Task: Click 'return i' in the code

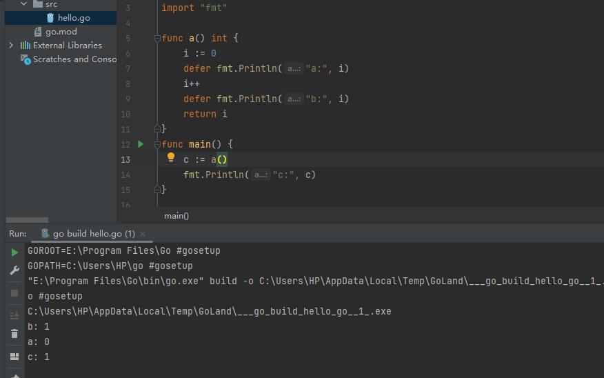Action: point(205,114)
